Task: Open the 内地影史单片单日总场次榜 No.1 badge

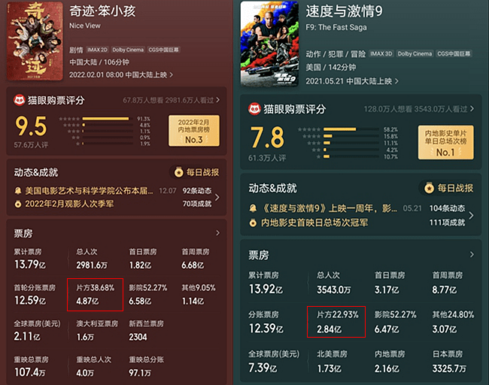Action: [x=445, y=142]
